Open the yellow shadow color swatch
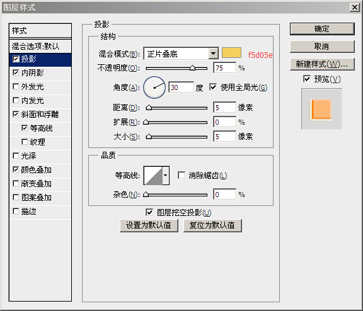Screen dimensions: 363x311 (x=231, y=53)
